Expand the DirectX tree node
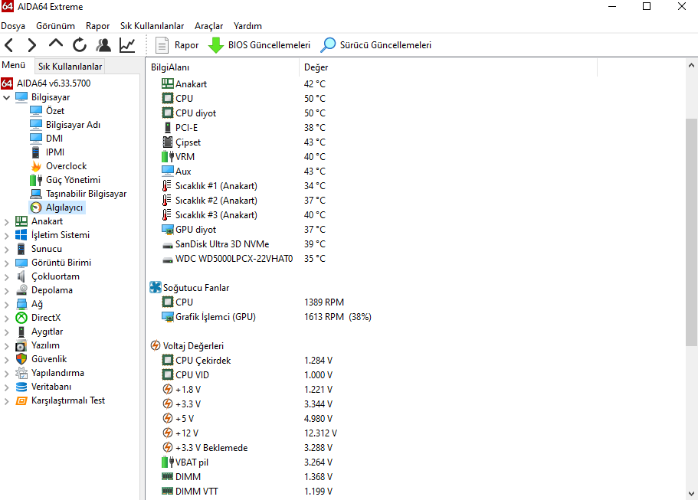The image size is (698, 500). 7,318
